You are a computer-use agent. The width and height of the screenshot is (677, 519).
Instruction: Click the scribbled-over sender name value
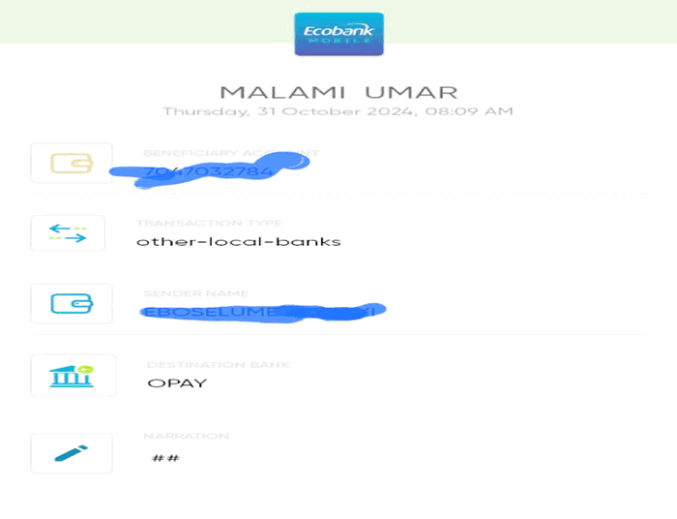262,312
